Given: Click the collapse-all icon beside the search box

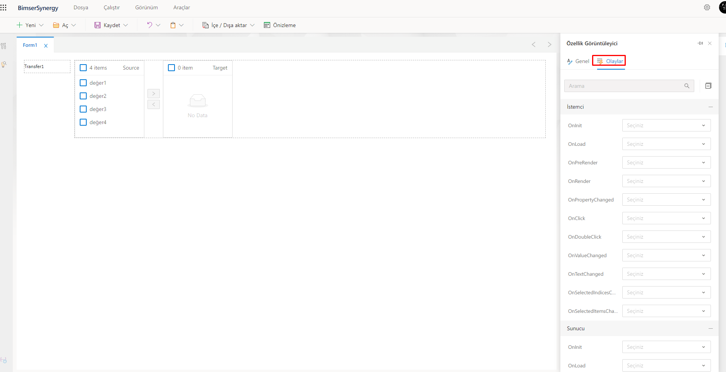Looking at the screenshot, I should 708,86.
